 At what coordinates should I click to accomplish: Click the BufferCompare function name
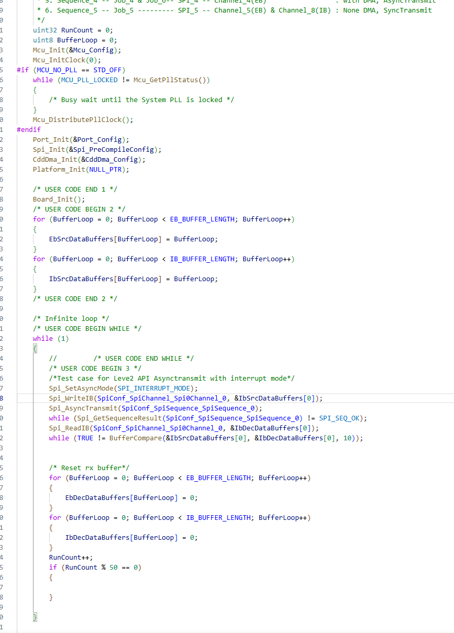coord(135,438)
